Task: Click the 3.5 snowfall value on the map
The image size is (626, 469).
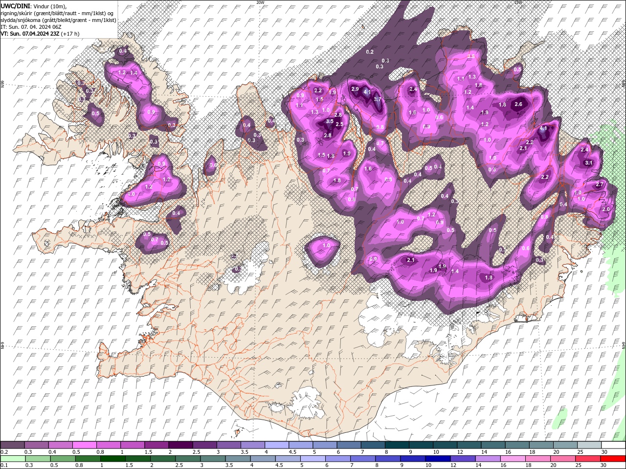Action: [330, 121]
